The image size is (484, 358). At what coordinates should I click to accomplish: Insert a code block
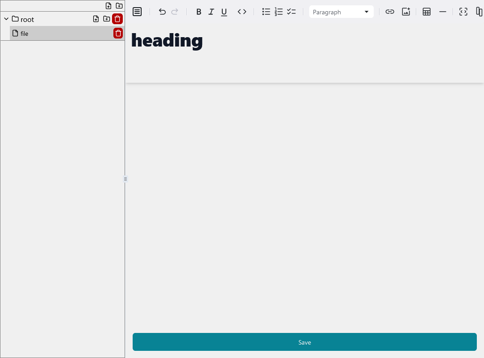pos(242,12)
